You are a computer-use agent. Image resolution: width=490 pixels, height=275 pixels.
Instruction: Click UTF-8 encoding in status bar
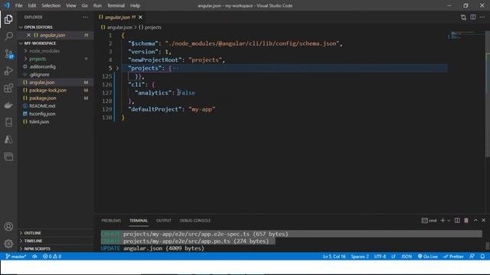click(x=380, y=257)
